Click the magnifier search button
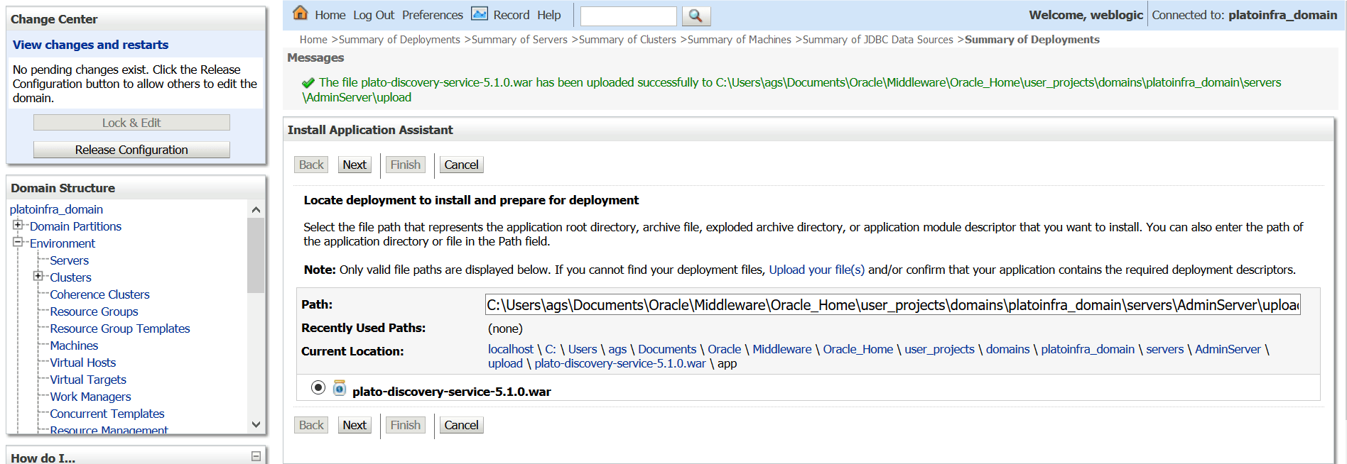 point(696,16)
